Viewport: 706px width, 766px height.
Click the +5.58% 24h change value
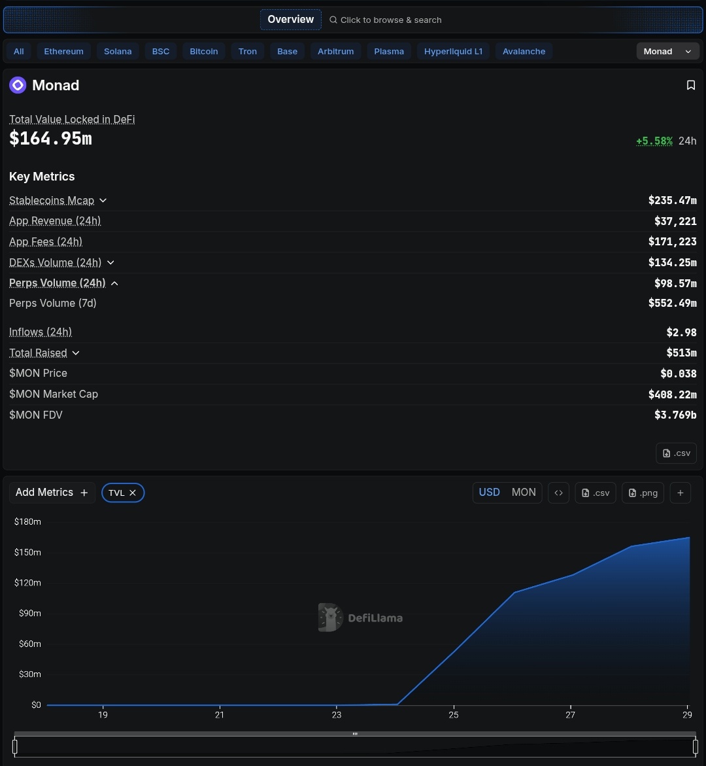tap(654, 141)
